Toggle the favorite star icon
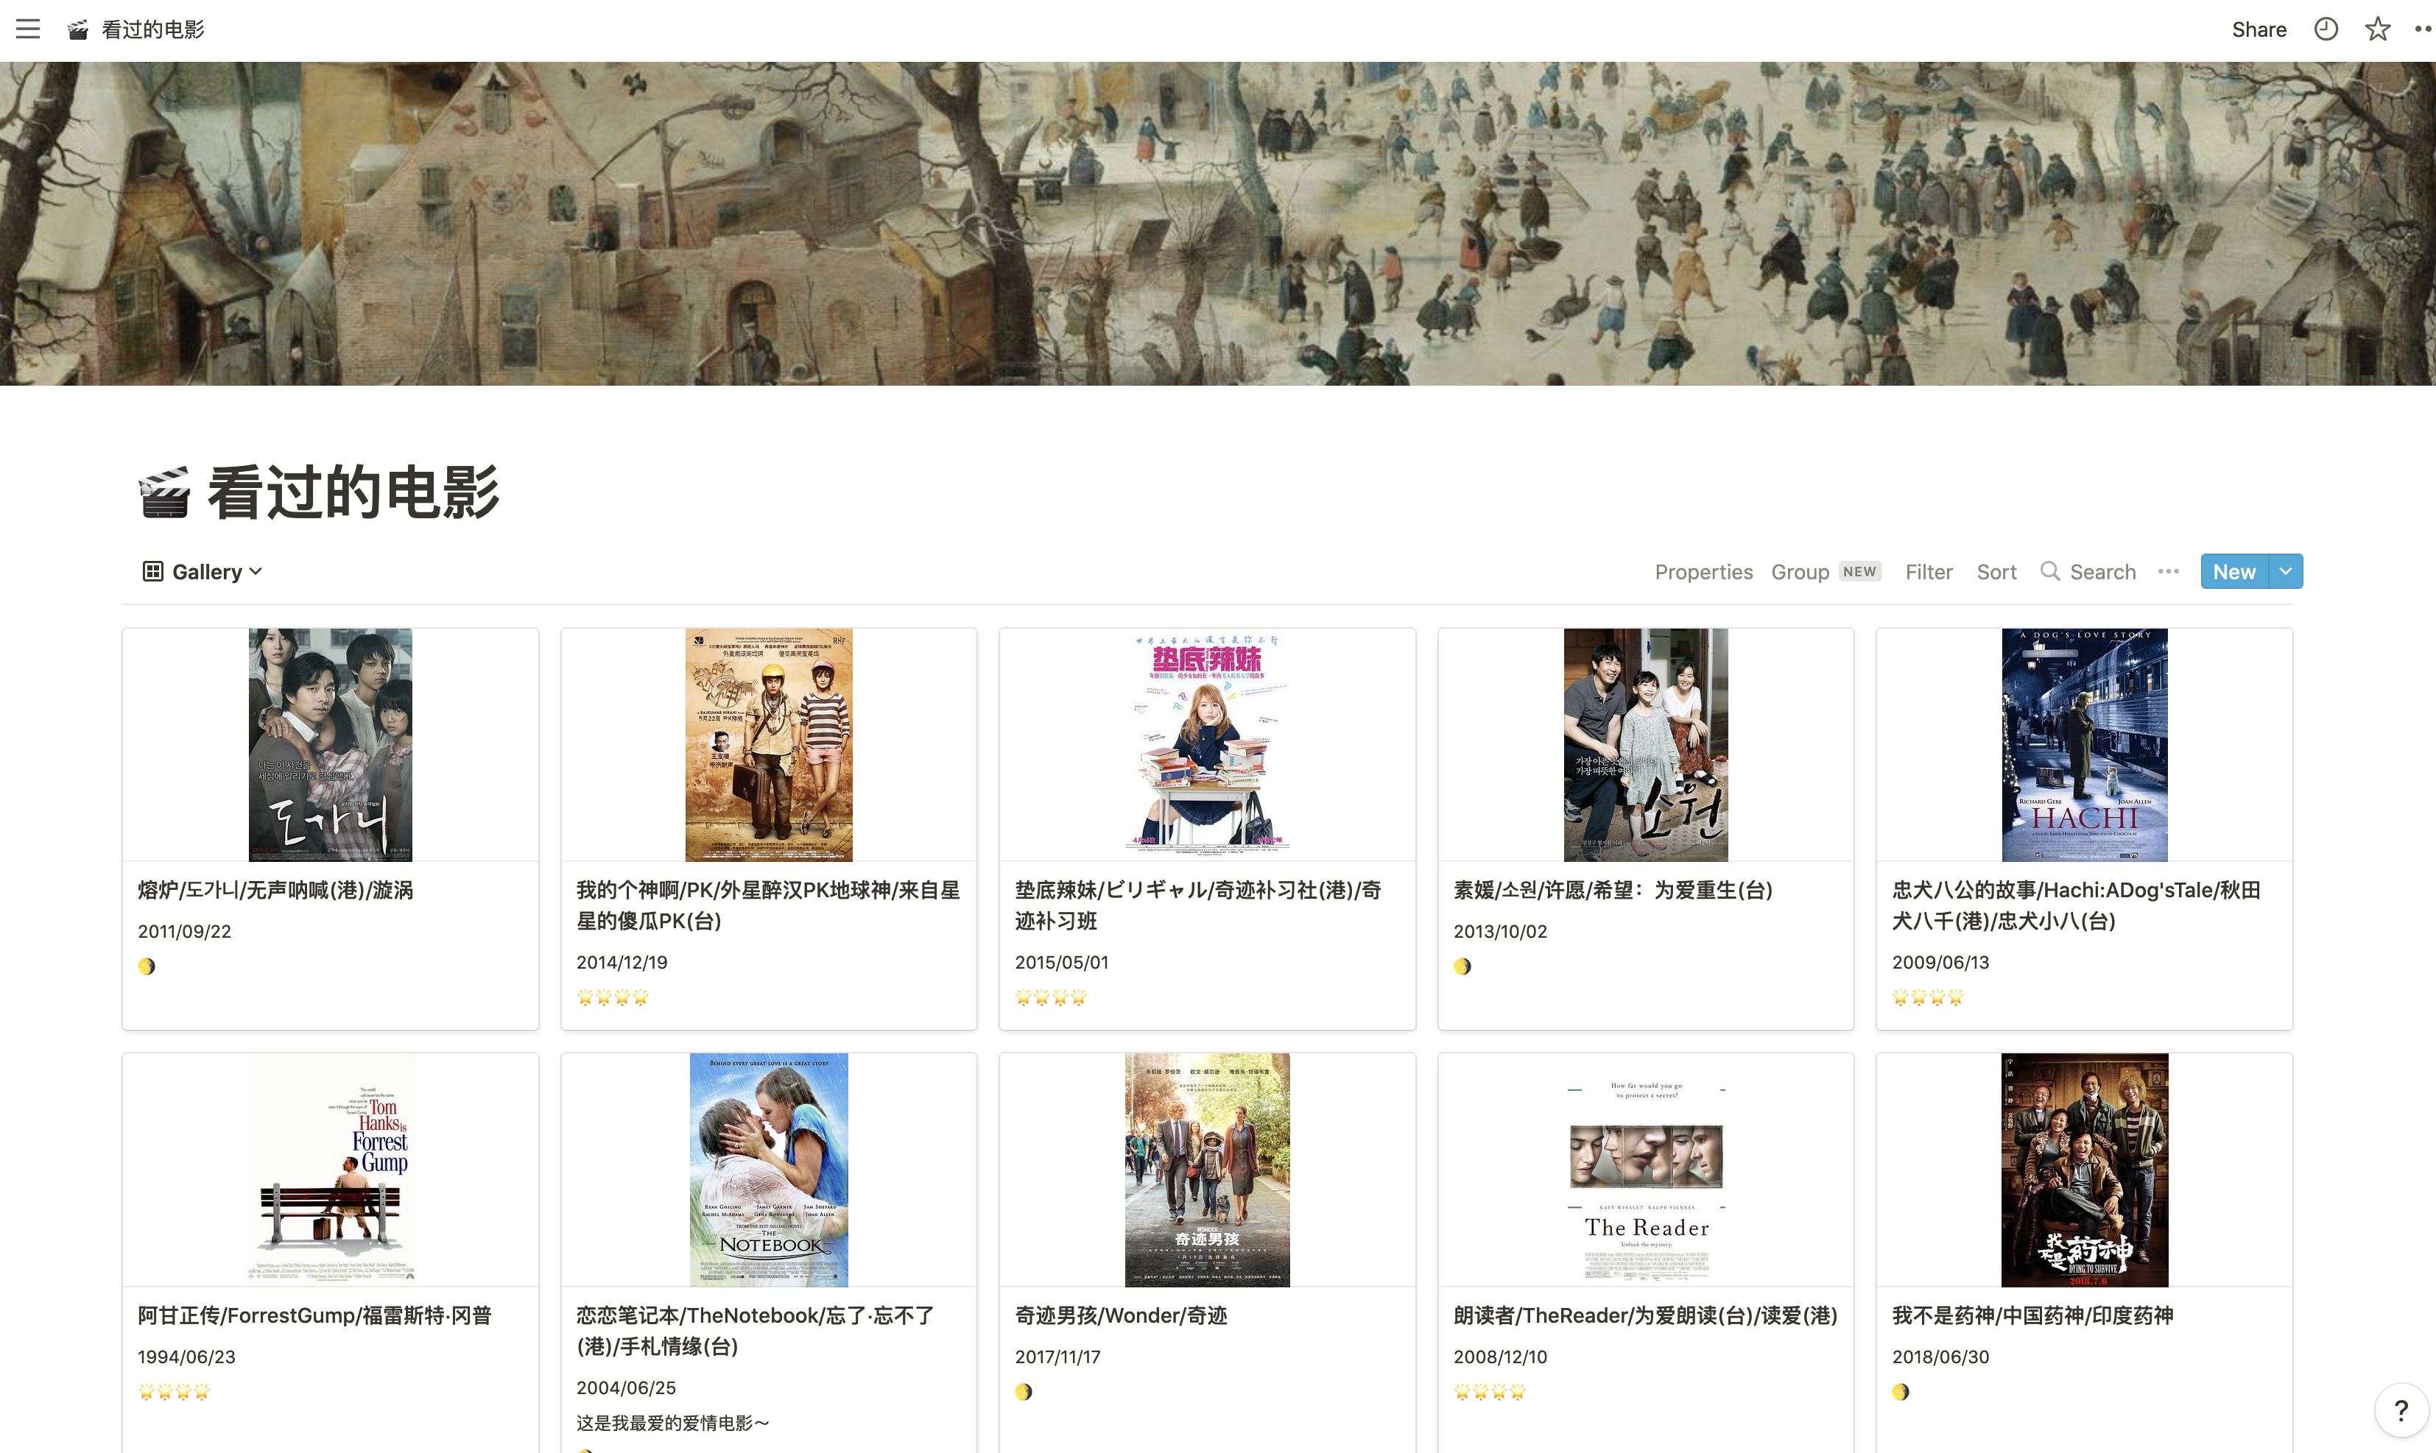Viewport: 2436px width, 1453px height. [2377, 29]
